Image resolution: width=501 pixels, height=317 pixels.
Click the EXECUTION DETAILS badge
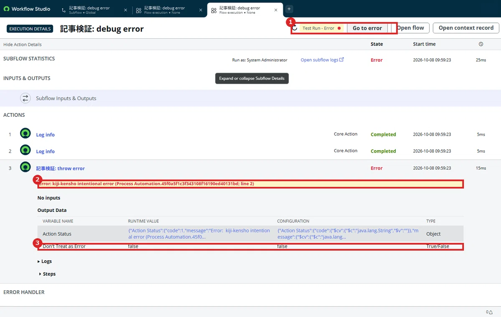pos(30,29)
